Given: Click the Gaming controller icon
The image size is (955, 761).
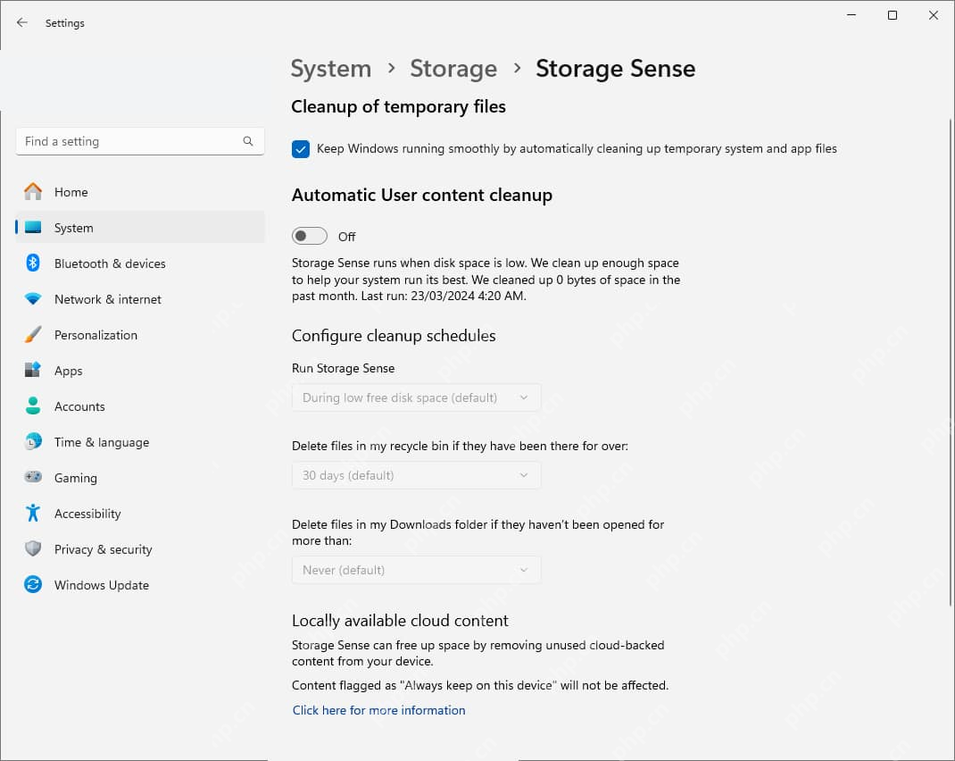Looking at the screenshot, I should tap(33, 477).
